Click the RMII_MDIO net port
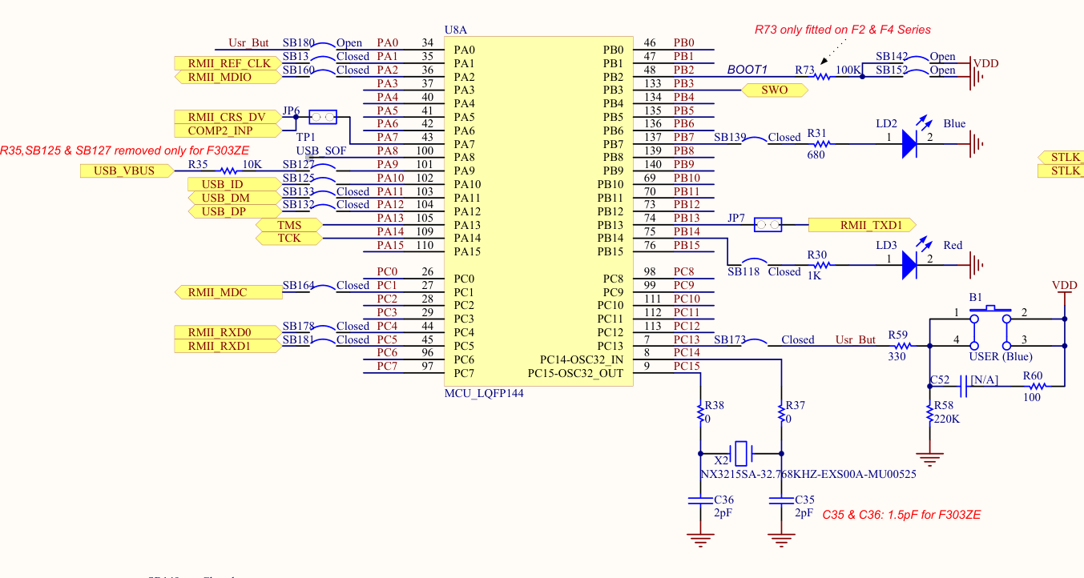 228,77
